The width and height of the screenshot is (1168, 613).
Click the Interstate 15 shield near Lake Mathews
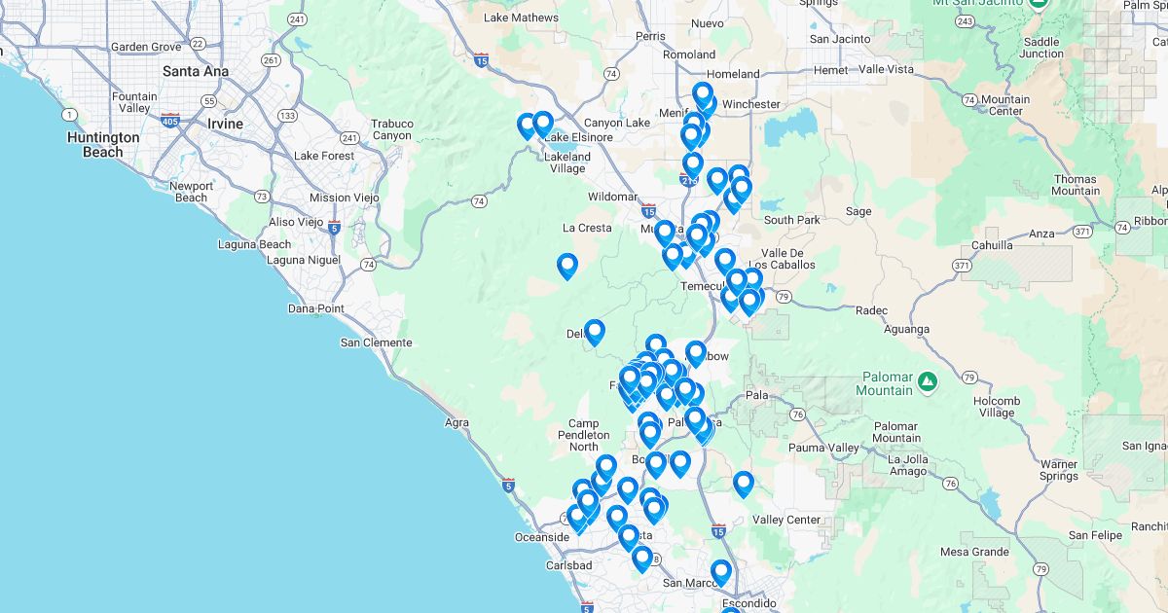(x=481, y=61)
